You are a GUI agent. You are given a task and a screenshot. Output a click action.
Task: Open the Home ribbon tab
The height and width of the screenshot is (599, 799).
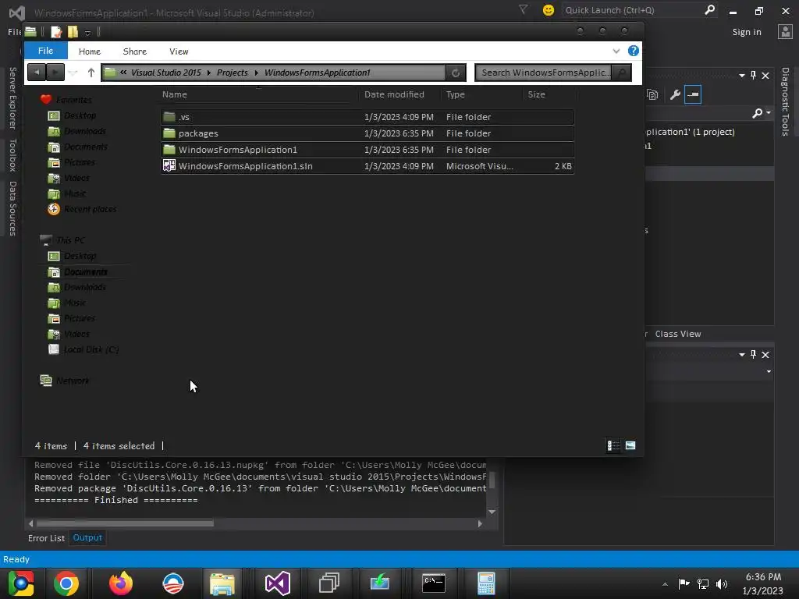click(90, 51)
